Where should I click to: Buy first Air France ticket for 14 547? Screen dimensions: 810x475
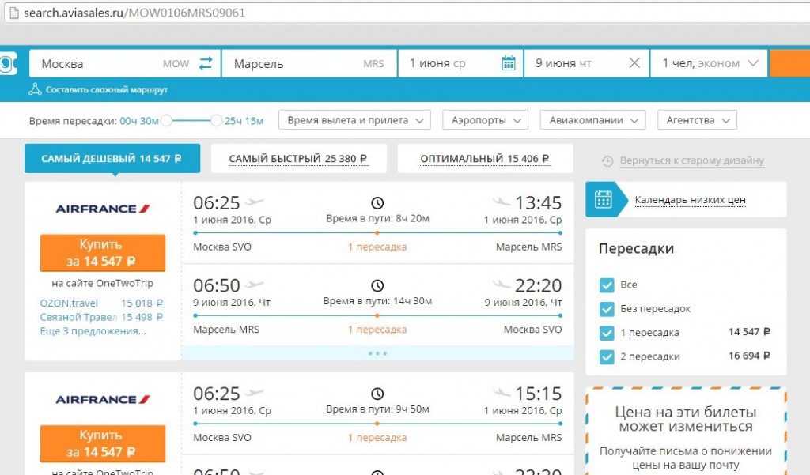(103, 252)
